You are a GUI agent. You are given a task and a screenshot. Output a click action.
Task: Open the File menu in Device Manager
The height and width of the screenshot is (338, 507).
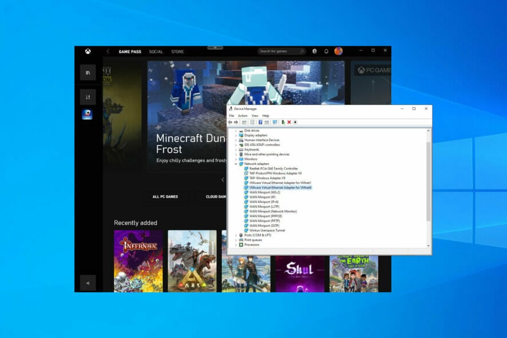click(x=232, y=116)
